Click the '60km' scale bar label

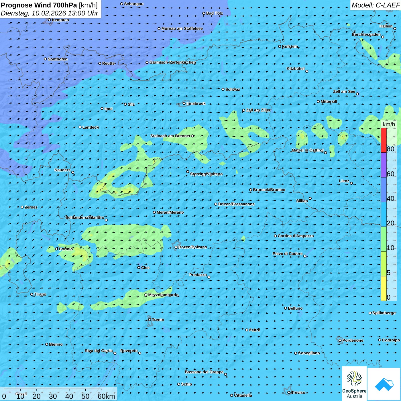click(x=106, y=396)
